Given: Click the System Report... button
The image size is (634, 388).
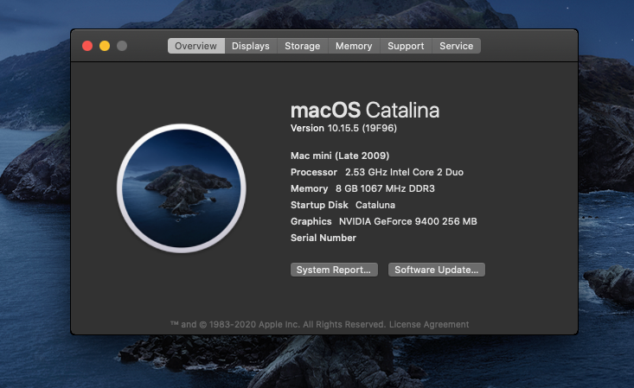Looking at the screenshot, I should point(334,270).
